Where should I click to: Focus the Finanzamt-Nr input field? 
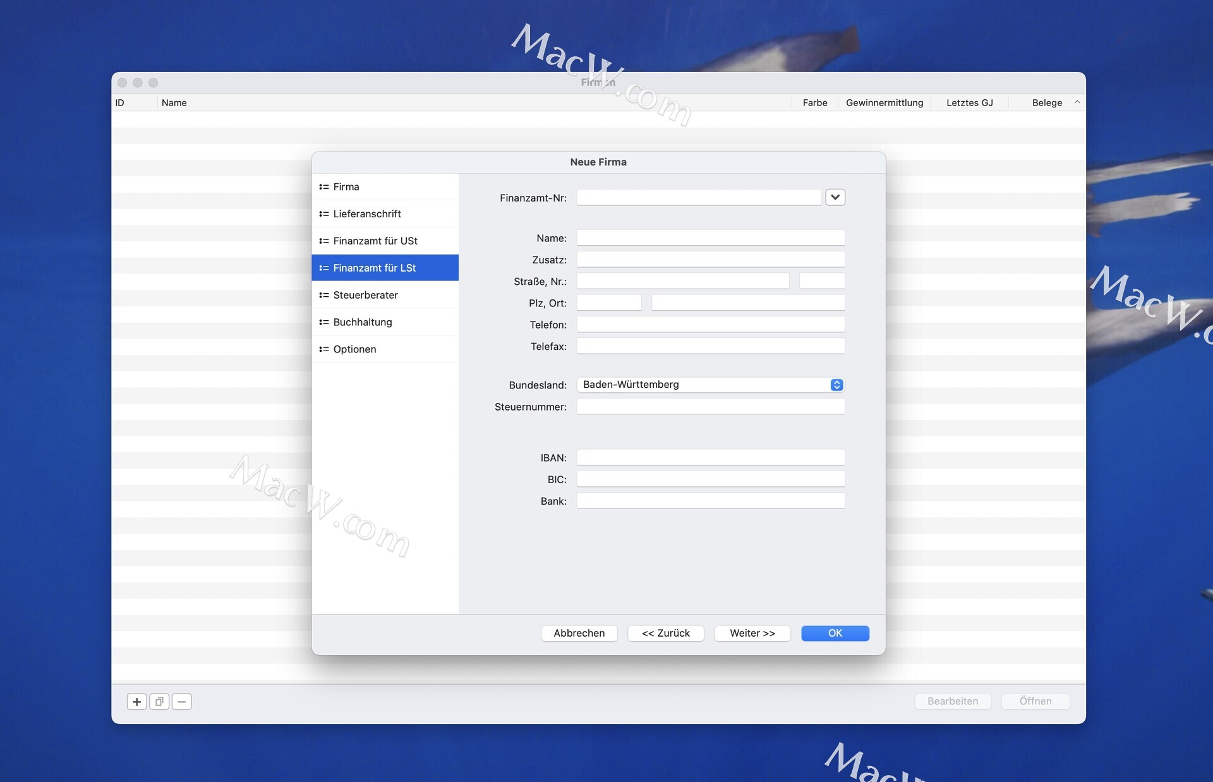tap(699, 198)
